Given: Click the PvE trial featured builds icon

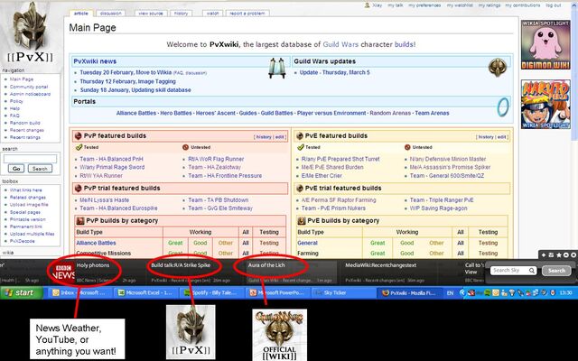Looking at the screenshot, I should (x=300, y=189).
